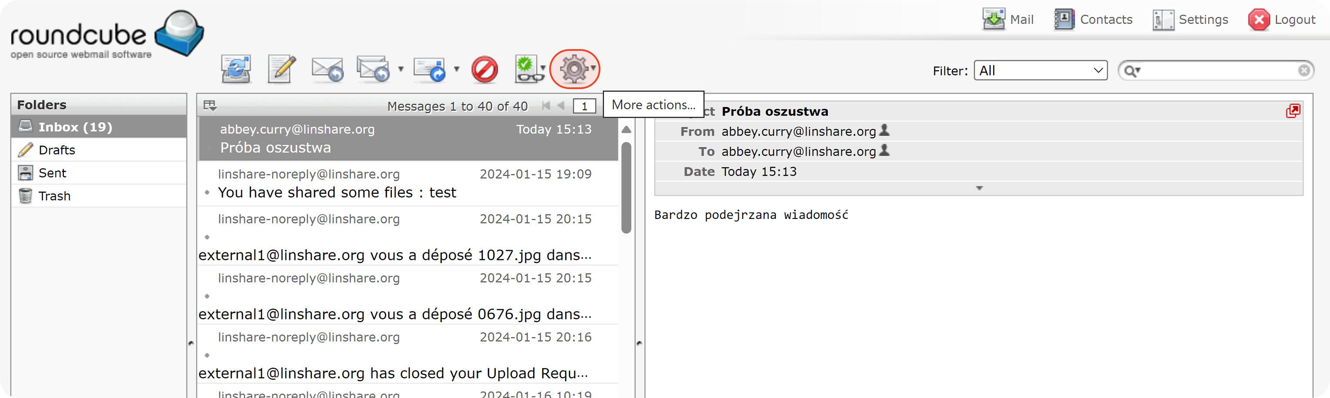
Task: Select the message 'Próba oszustwa'
Action: point(408,138)
